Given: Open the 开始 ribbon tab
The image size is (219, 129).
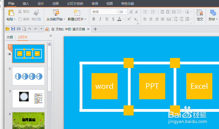Looking at the screenshot, I should 11,3.
